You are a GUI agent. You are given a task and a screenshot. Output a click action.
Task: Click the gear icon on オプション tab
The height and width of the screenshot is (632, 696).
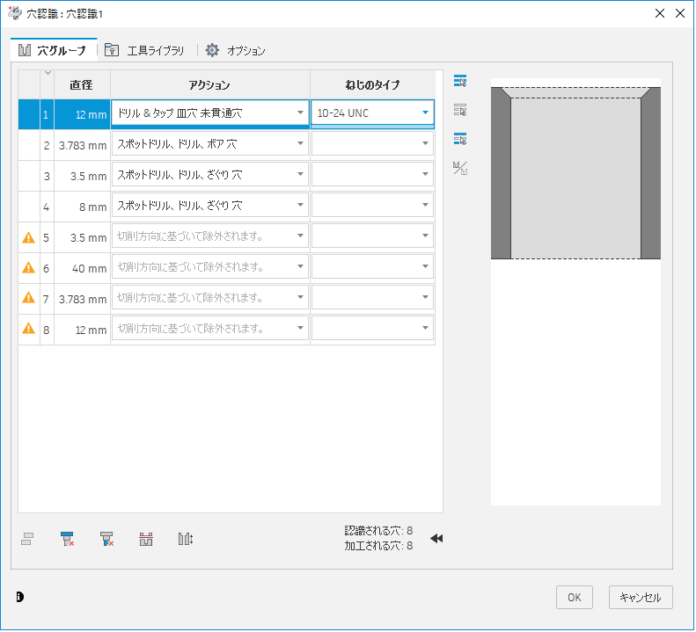coord(212,50)
